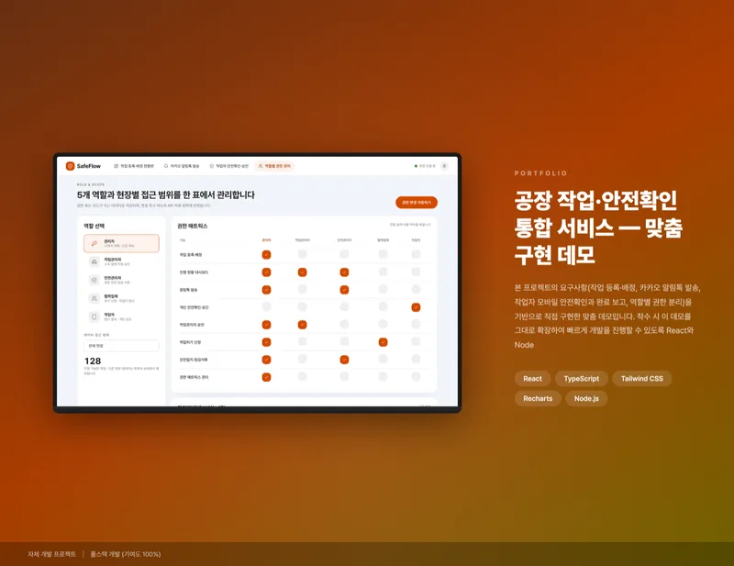Click the orange 권한 변경 저장하기 button
The width and height of the screenshot is (734, 566).
click(417, 202)
